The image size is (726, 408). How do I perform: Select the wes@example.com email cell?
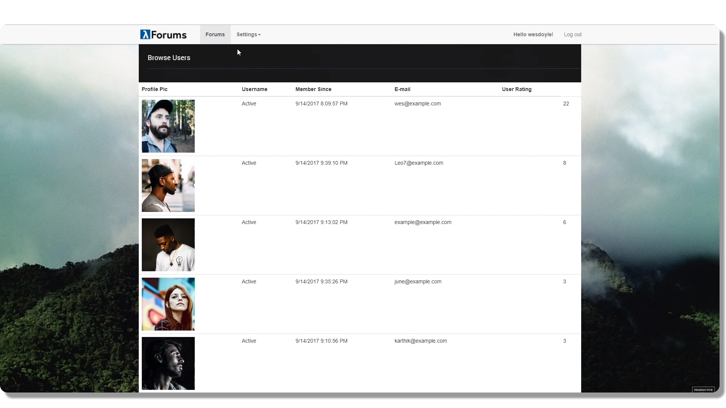(x=417, y=104)
